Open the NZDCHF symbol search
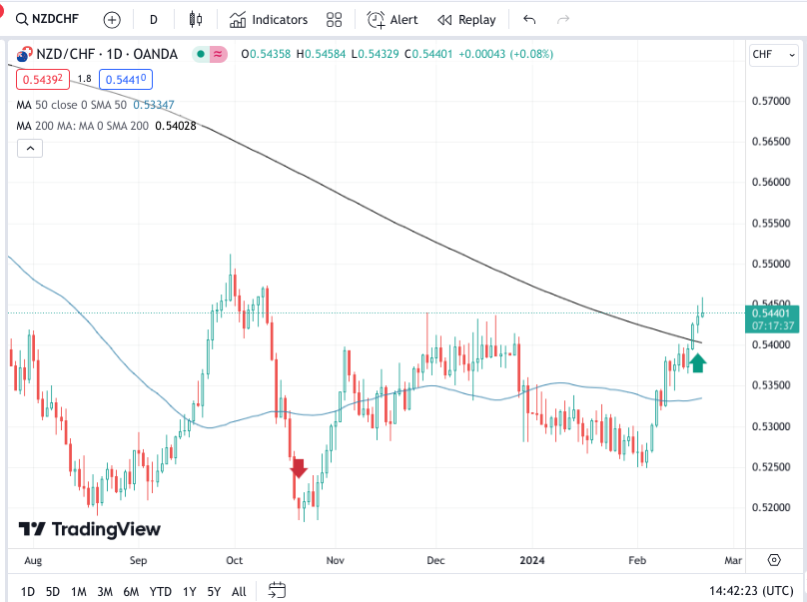This screenshot has height=602, width=807. tap(48, 19)
